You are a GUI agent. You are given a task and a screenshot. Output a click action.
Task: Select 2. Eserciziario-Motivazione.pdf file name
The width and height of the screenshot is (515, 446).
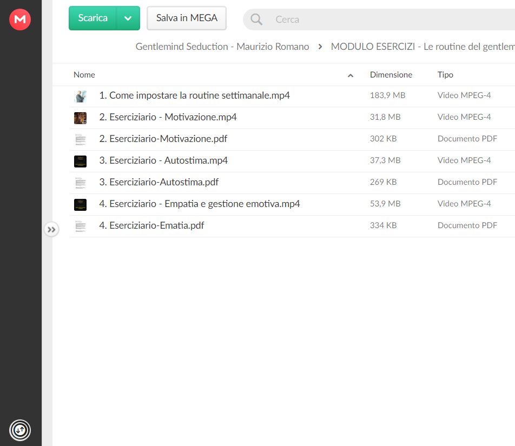pos(163,139)
